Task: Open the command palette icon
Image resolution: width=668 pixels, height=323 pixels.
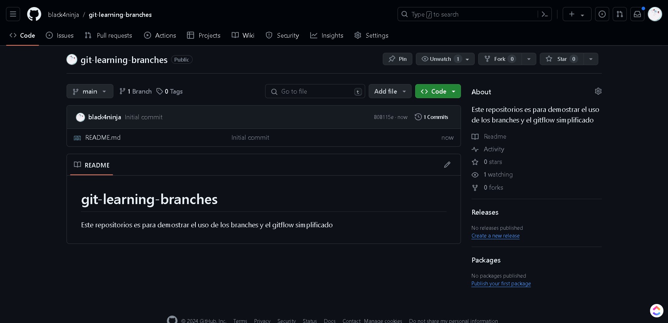Action: click(544, 14)
